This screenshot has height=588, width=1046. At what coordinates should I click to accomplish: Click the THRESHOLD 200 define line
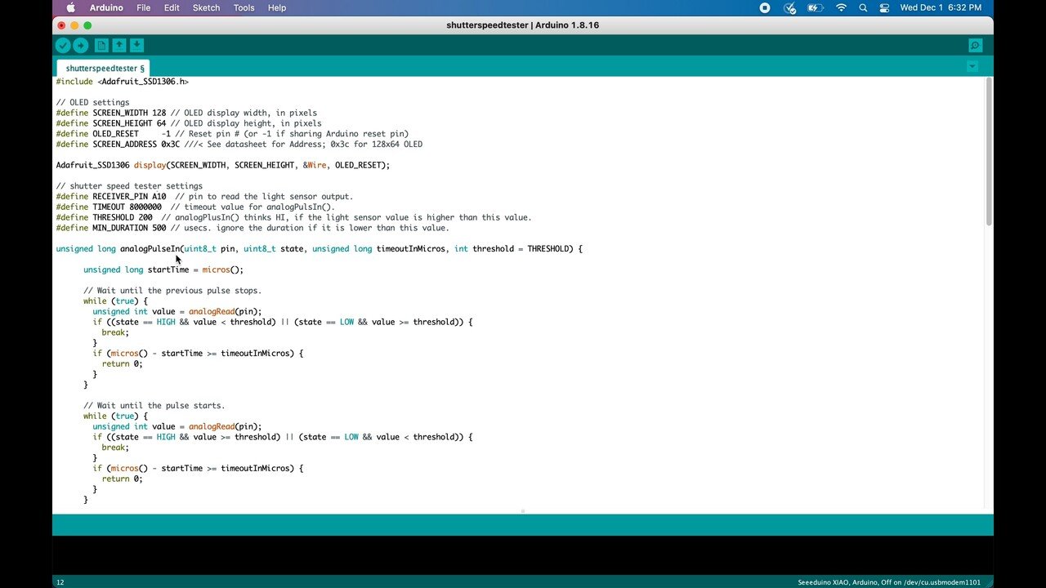click(x=293, y=217)
